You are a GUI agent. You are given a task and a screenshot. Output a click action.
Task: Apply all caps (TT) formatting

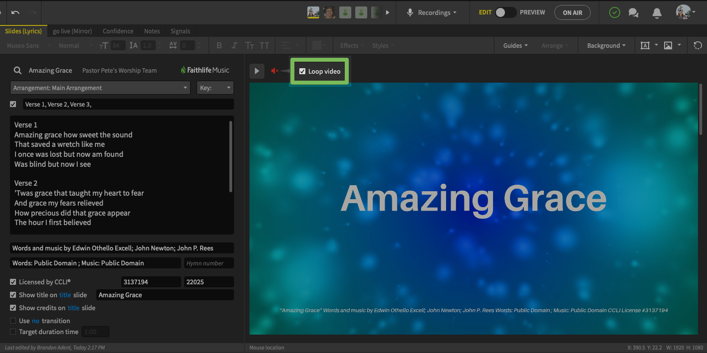click(x=264, y=45)
